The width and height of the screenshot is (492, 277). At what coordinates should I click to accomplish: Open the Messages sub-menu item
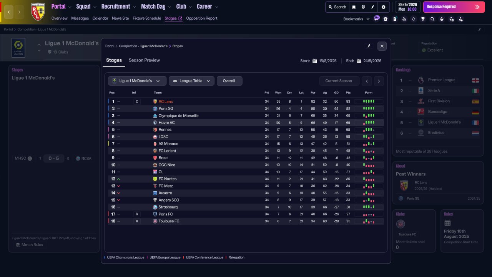click(x=80, y=18)
